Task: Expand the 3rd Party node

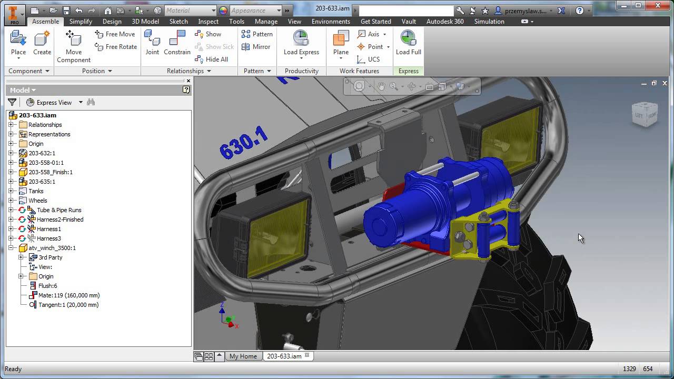Action: (x=21, y=257)
